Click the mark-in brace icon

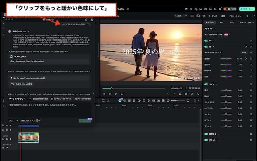point(168,94)
